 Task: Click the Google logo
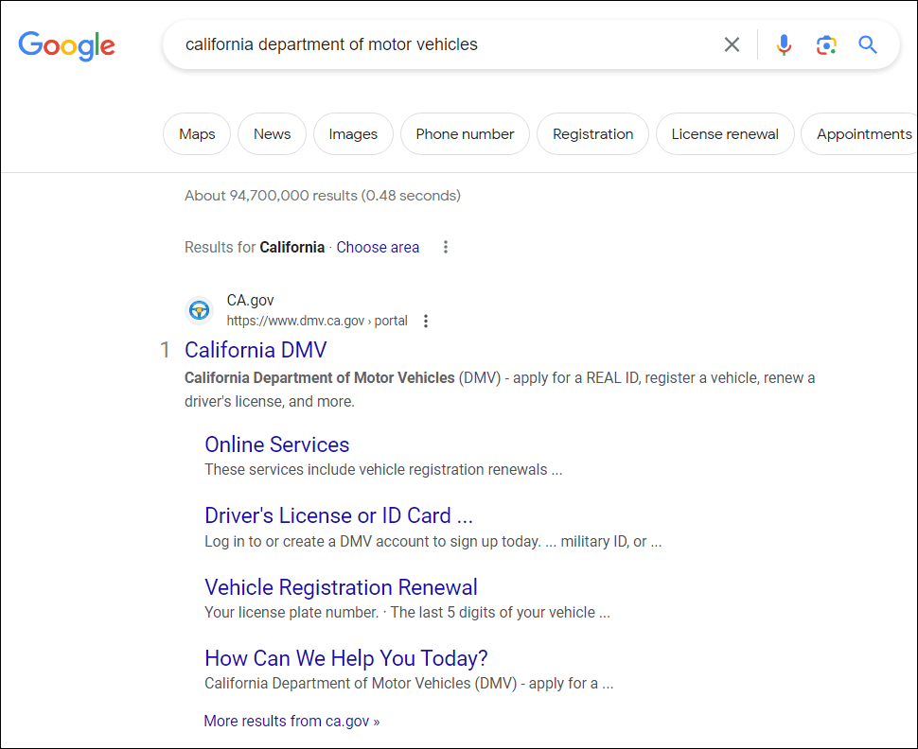pyautogui.click(x=67, y=45)
